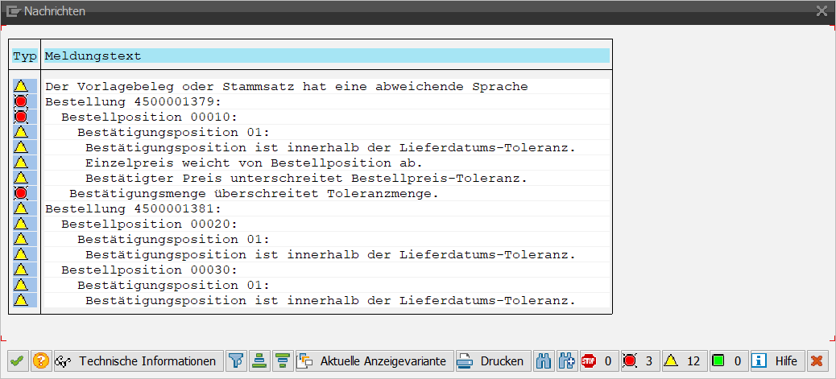Click the Technische Informationen button

click(138, 361)
